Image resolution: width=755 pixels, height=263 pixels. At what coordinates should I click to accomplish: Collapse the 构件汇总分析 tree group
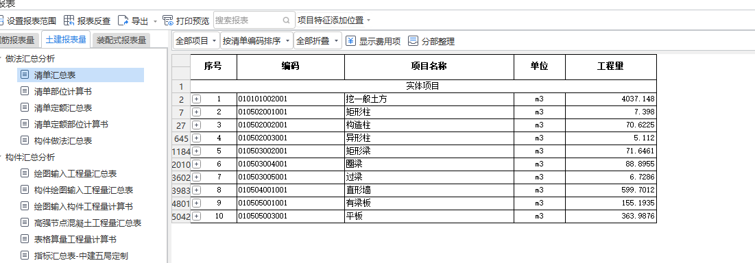(x=1, y=158)
